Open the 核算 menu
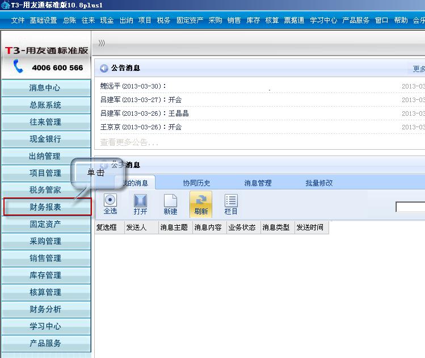425x358 pixels. (x=272, y=20)
